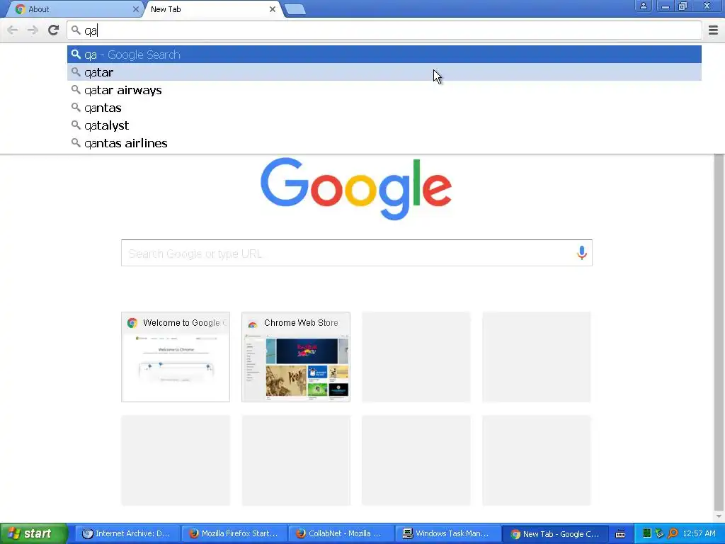The height and width of the screenshot is (544, 725).
Task: Open the Welcome to Google Chrome thumbnail
Action: (176, 357)
